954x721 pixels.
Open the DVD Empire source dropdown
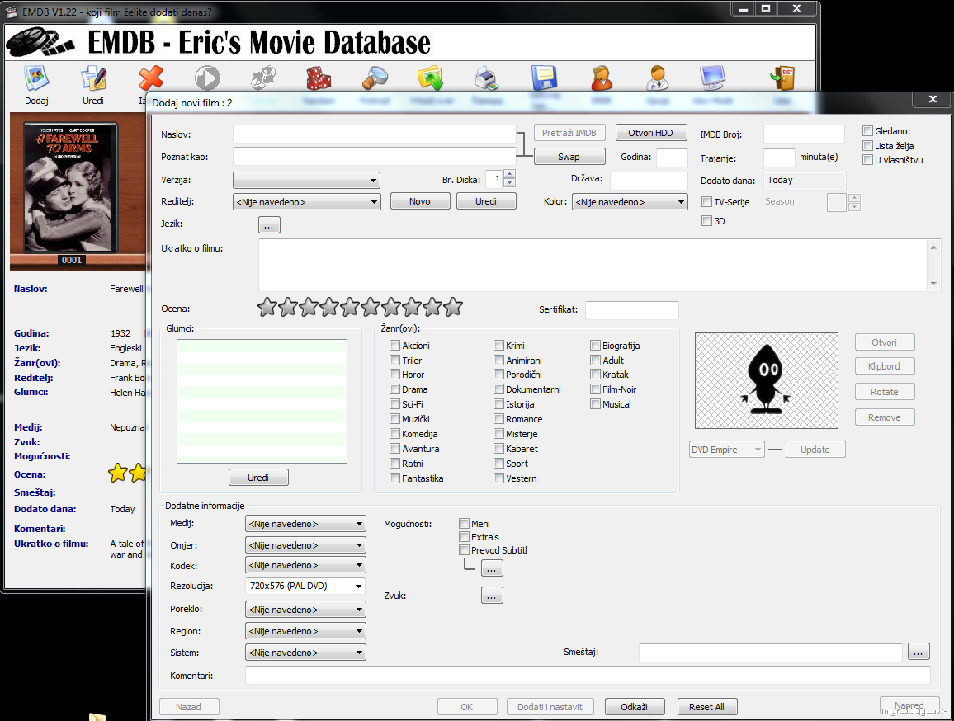click(726, 450)
